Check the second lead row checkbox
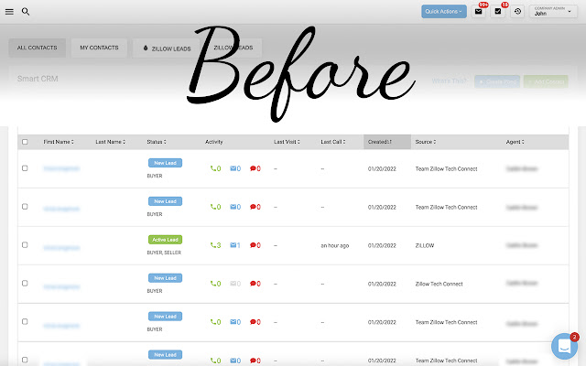This screenshot has width=586, height=366. point(25,207)
